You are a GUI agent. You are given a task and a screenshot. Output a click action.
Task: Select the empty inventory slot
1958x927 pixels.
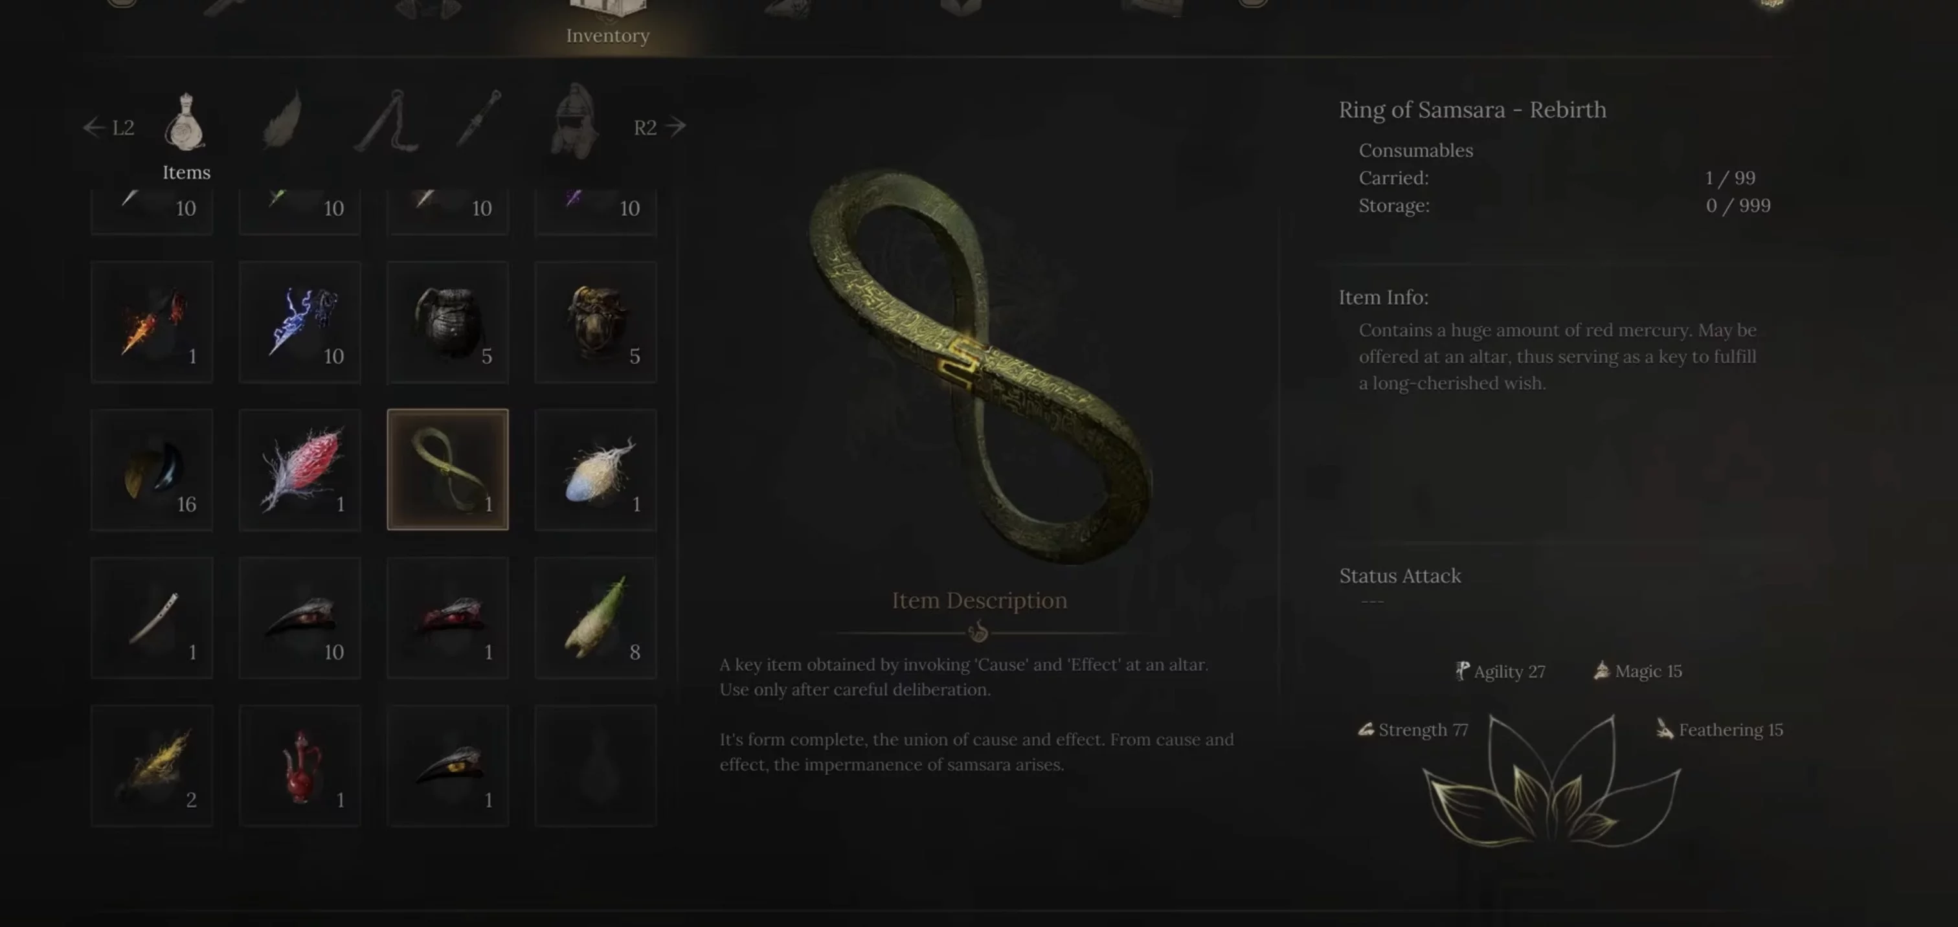pos(595,766)
